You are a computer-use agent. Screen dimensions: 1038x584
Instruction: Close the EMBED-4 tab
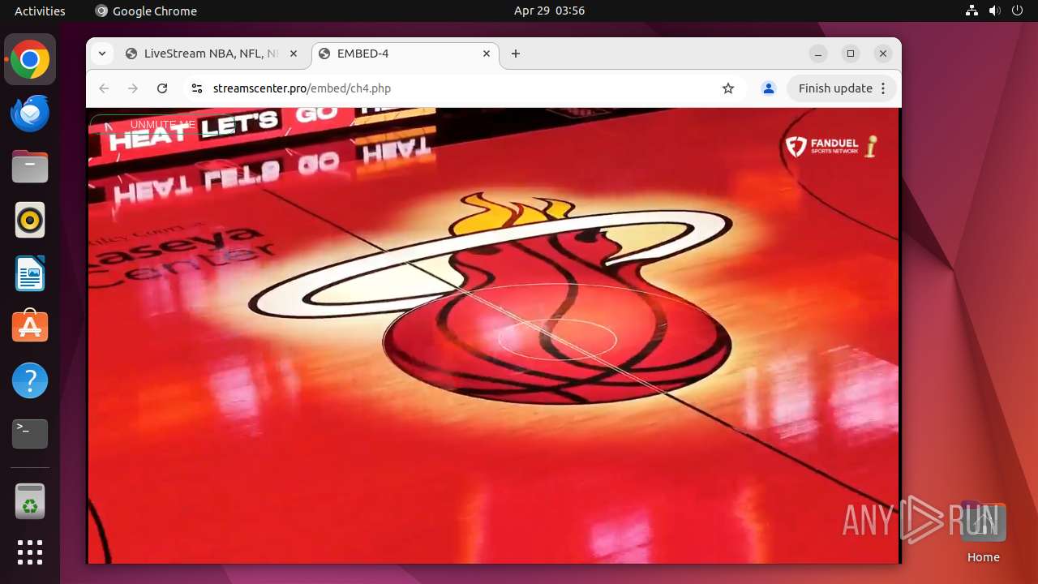pos(487,54)
